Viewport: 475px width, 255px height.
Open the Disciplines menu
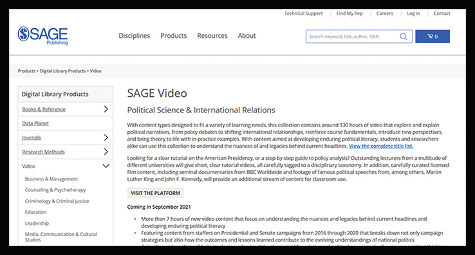point(135,36)
